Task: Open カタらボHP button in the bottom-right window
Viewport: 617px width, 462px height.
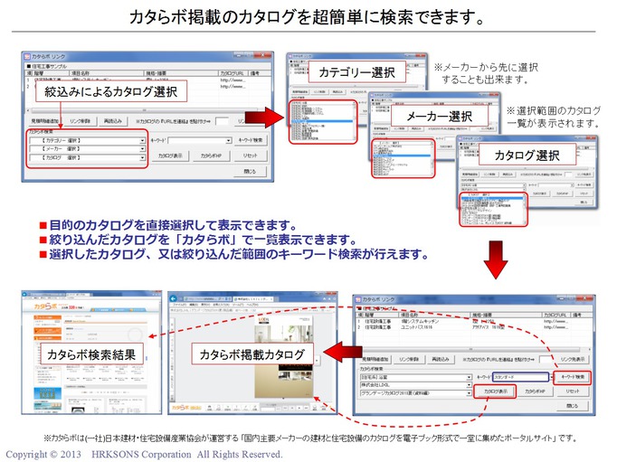Action: [x=534, y=391]
